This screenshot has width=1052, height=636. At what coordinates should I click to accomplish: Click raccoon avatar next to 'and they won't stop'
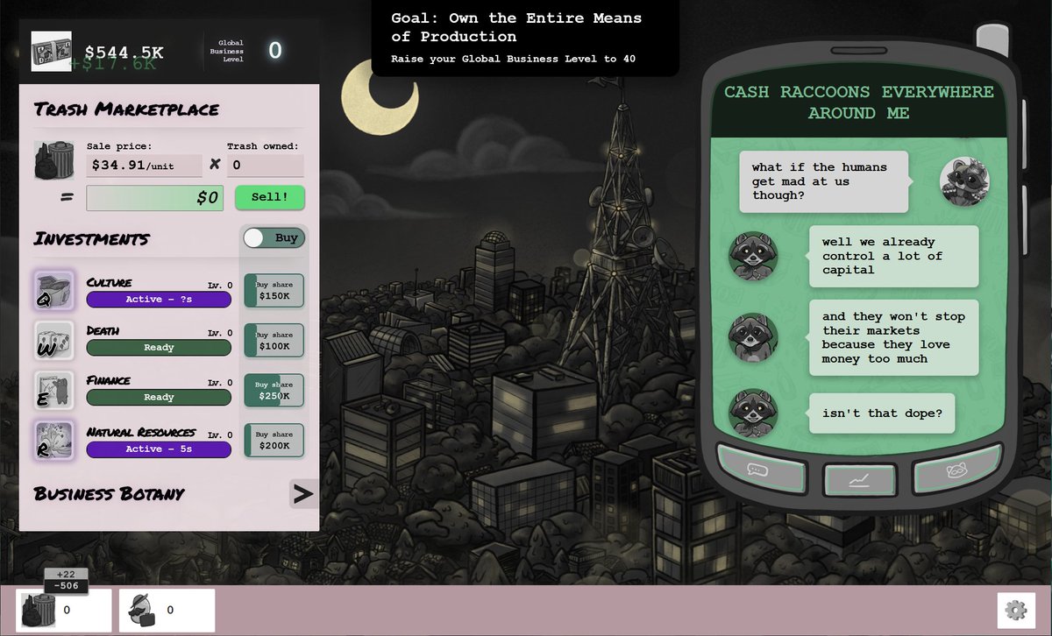coord(753,337)
